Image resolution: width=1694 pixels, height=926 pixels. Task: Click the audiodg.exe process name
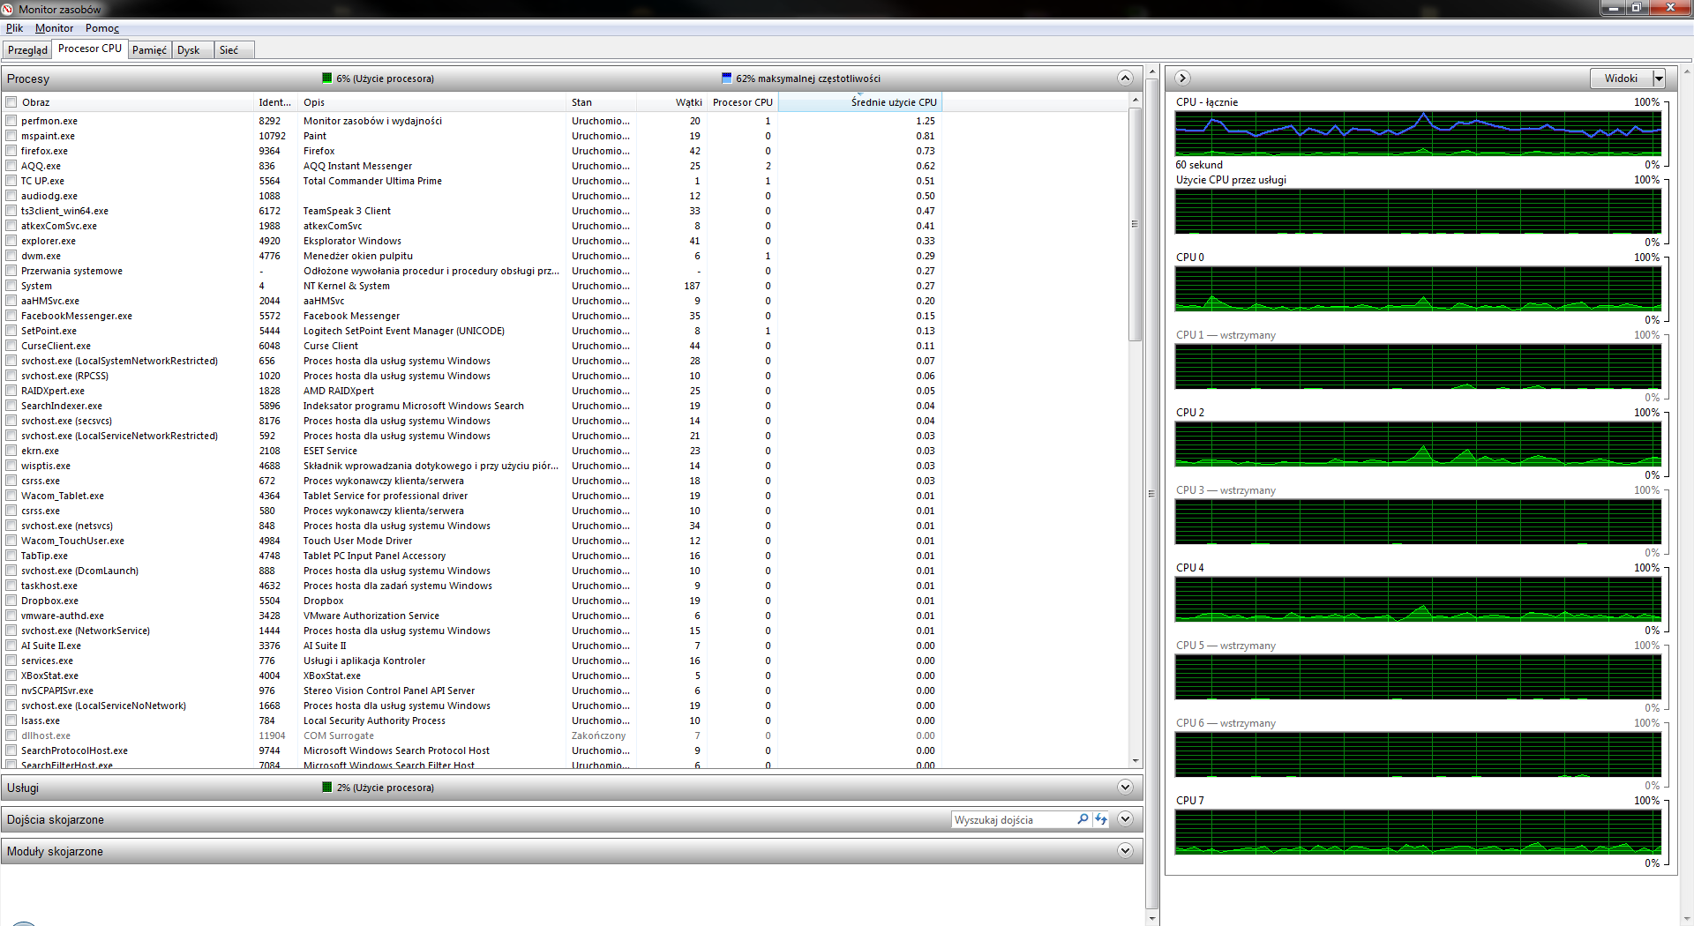(x=49, y=196)
